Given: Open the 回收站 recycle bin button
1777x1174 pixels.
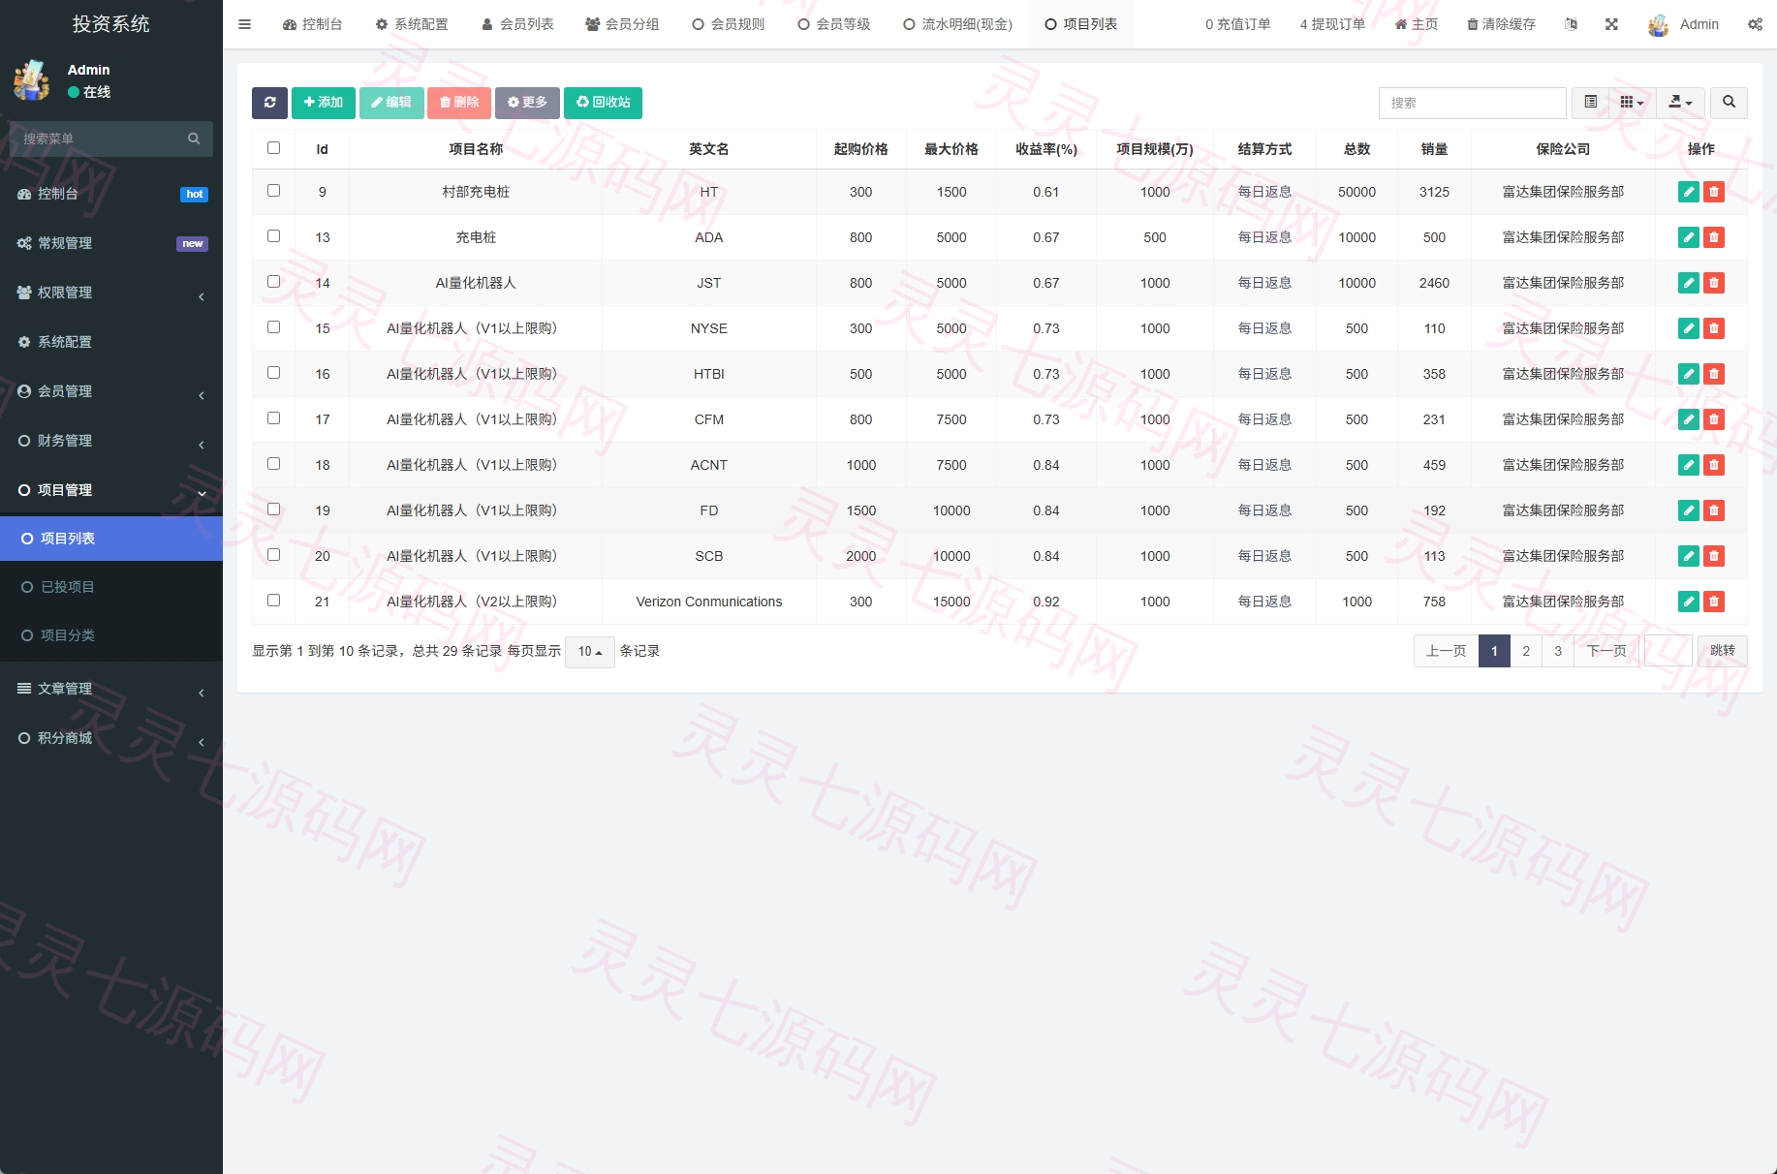Looking at the screenshot, I should 603,103.
